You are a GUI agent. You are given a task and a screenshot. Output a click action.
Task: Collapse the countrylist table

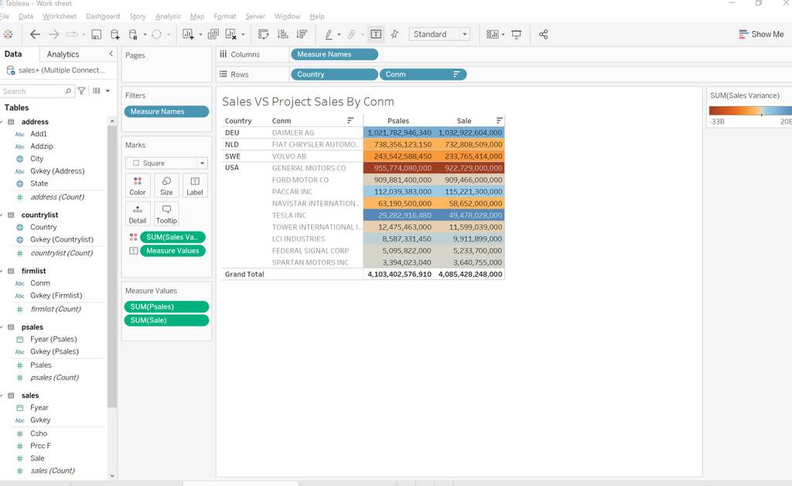pyautogui.click(x=2, y=214)
